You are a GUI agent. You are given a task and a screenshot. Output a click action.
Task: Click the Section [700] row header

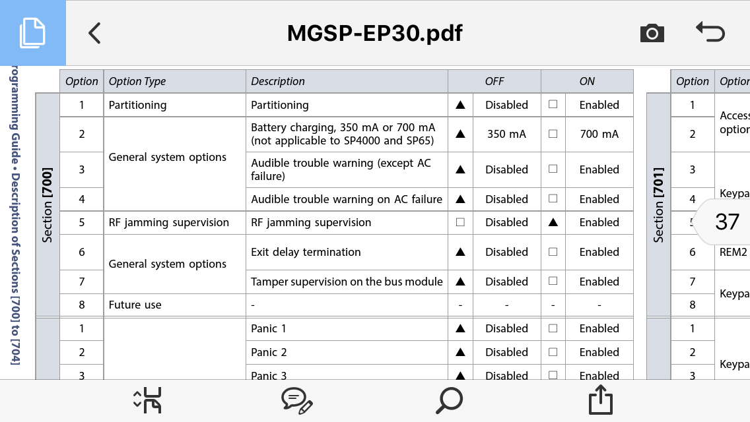pyautogui.click(x=48, y=204)
